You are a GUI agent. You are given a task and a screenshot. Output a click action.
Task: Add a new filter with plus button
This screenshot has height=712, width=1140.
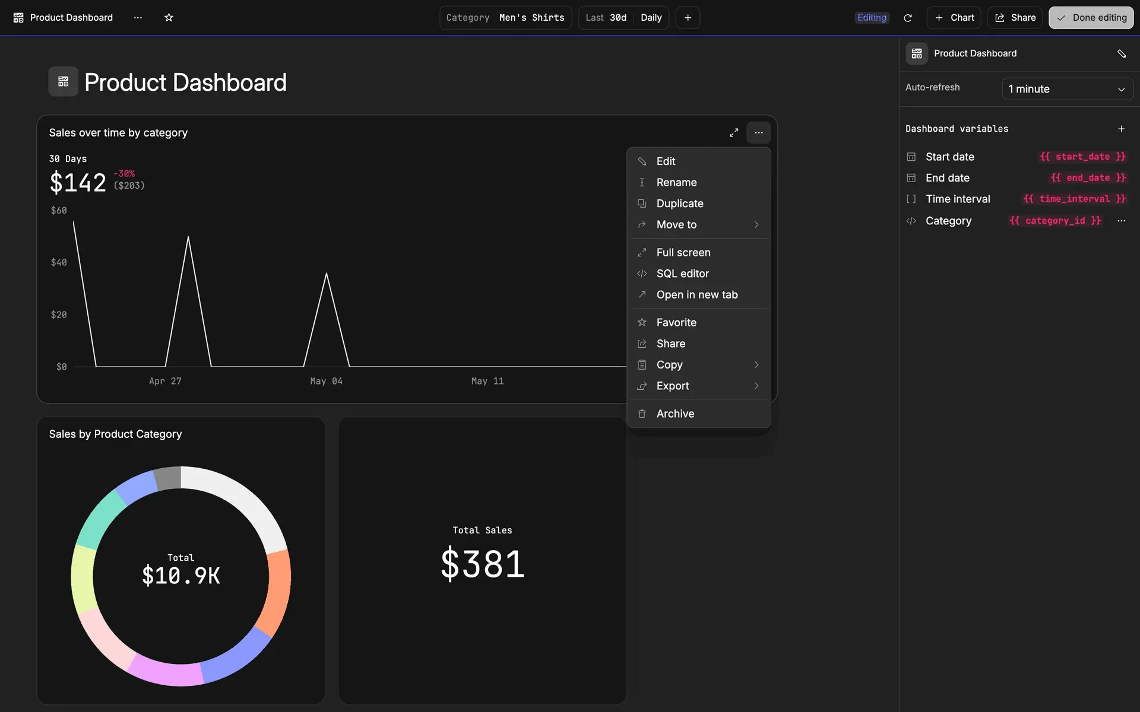pyautogui.click(x=688, y=18)
